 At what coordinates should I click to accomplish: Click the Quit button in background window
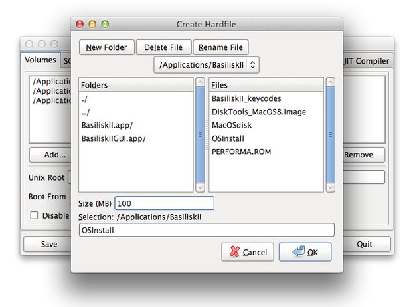tap(367, 244)
